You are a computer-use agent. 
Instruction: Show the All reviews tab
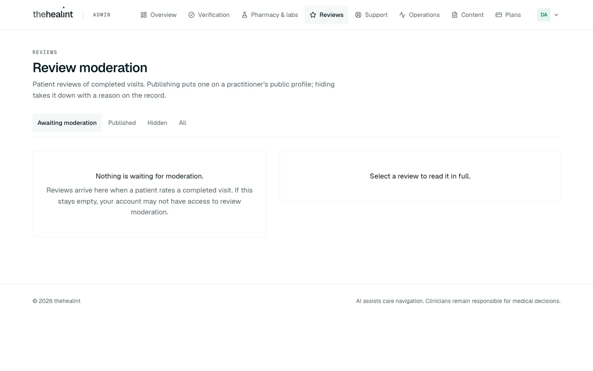point(182,123)
